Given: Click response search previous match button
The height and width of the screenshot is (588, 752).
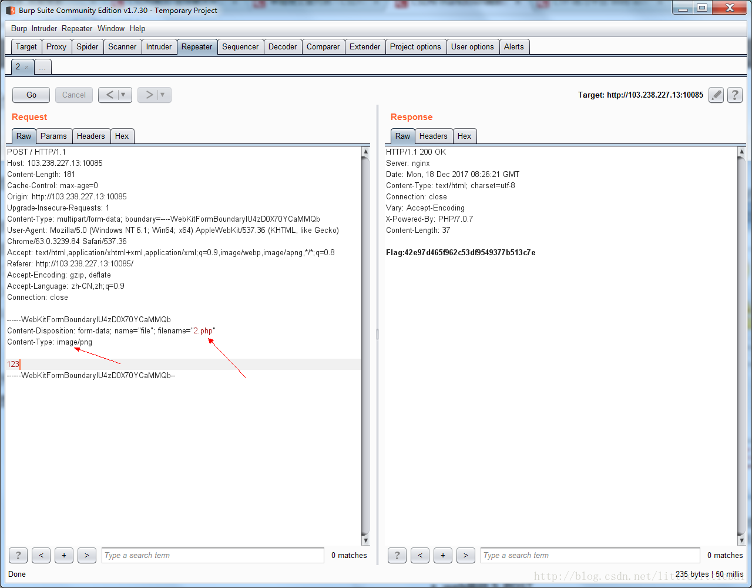Looking at the screenshot, I should (x=420, y=555).
